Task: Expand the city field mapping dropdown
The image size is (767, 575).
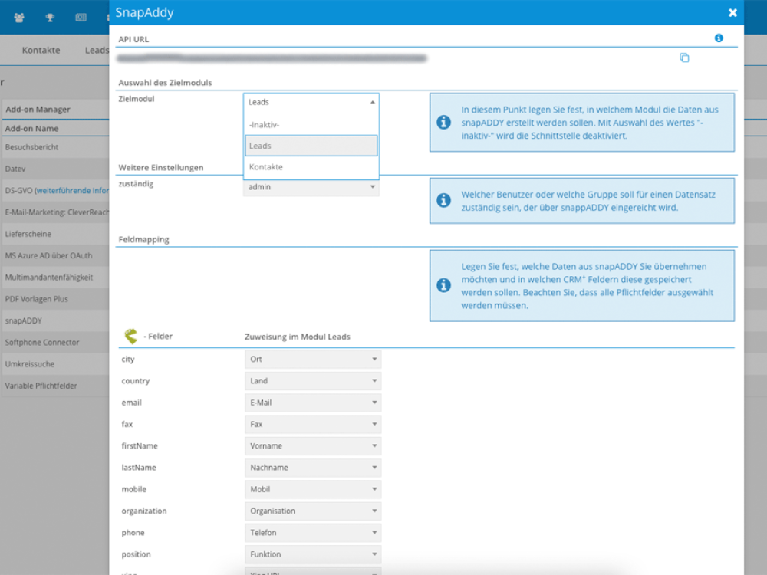Action: (313, 360)
